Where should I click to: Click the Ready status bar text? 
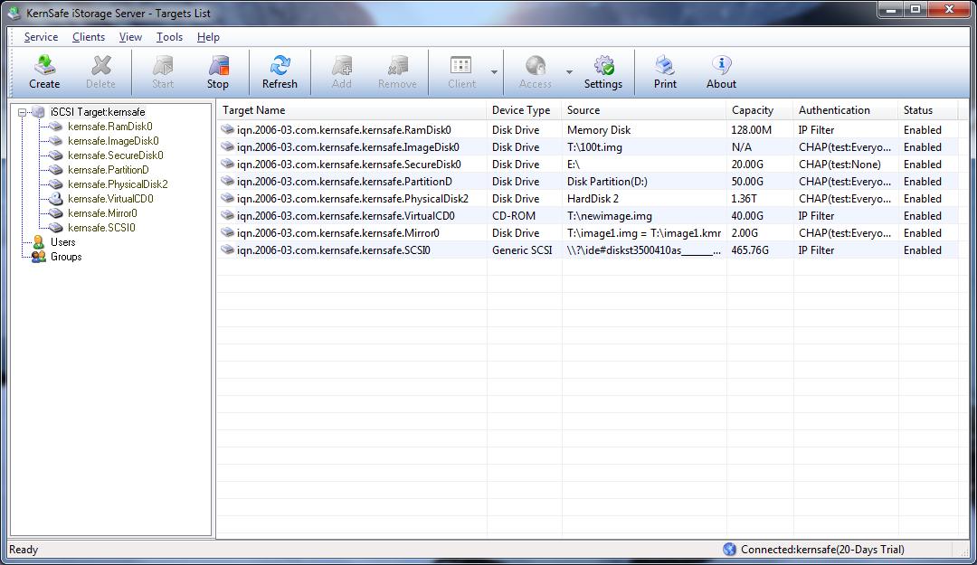(x=24, y=550)
